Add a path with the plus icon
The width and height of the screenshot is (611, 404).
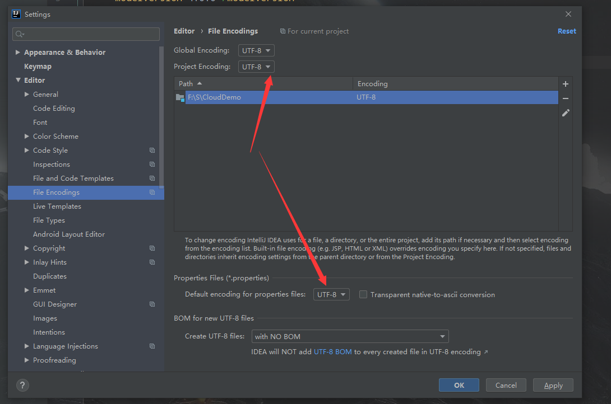point(566,84)
